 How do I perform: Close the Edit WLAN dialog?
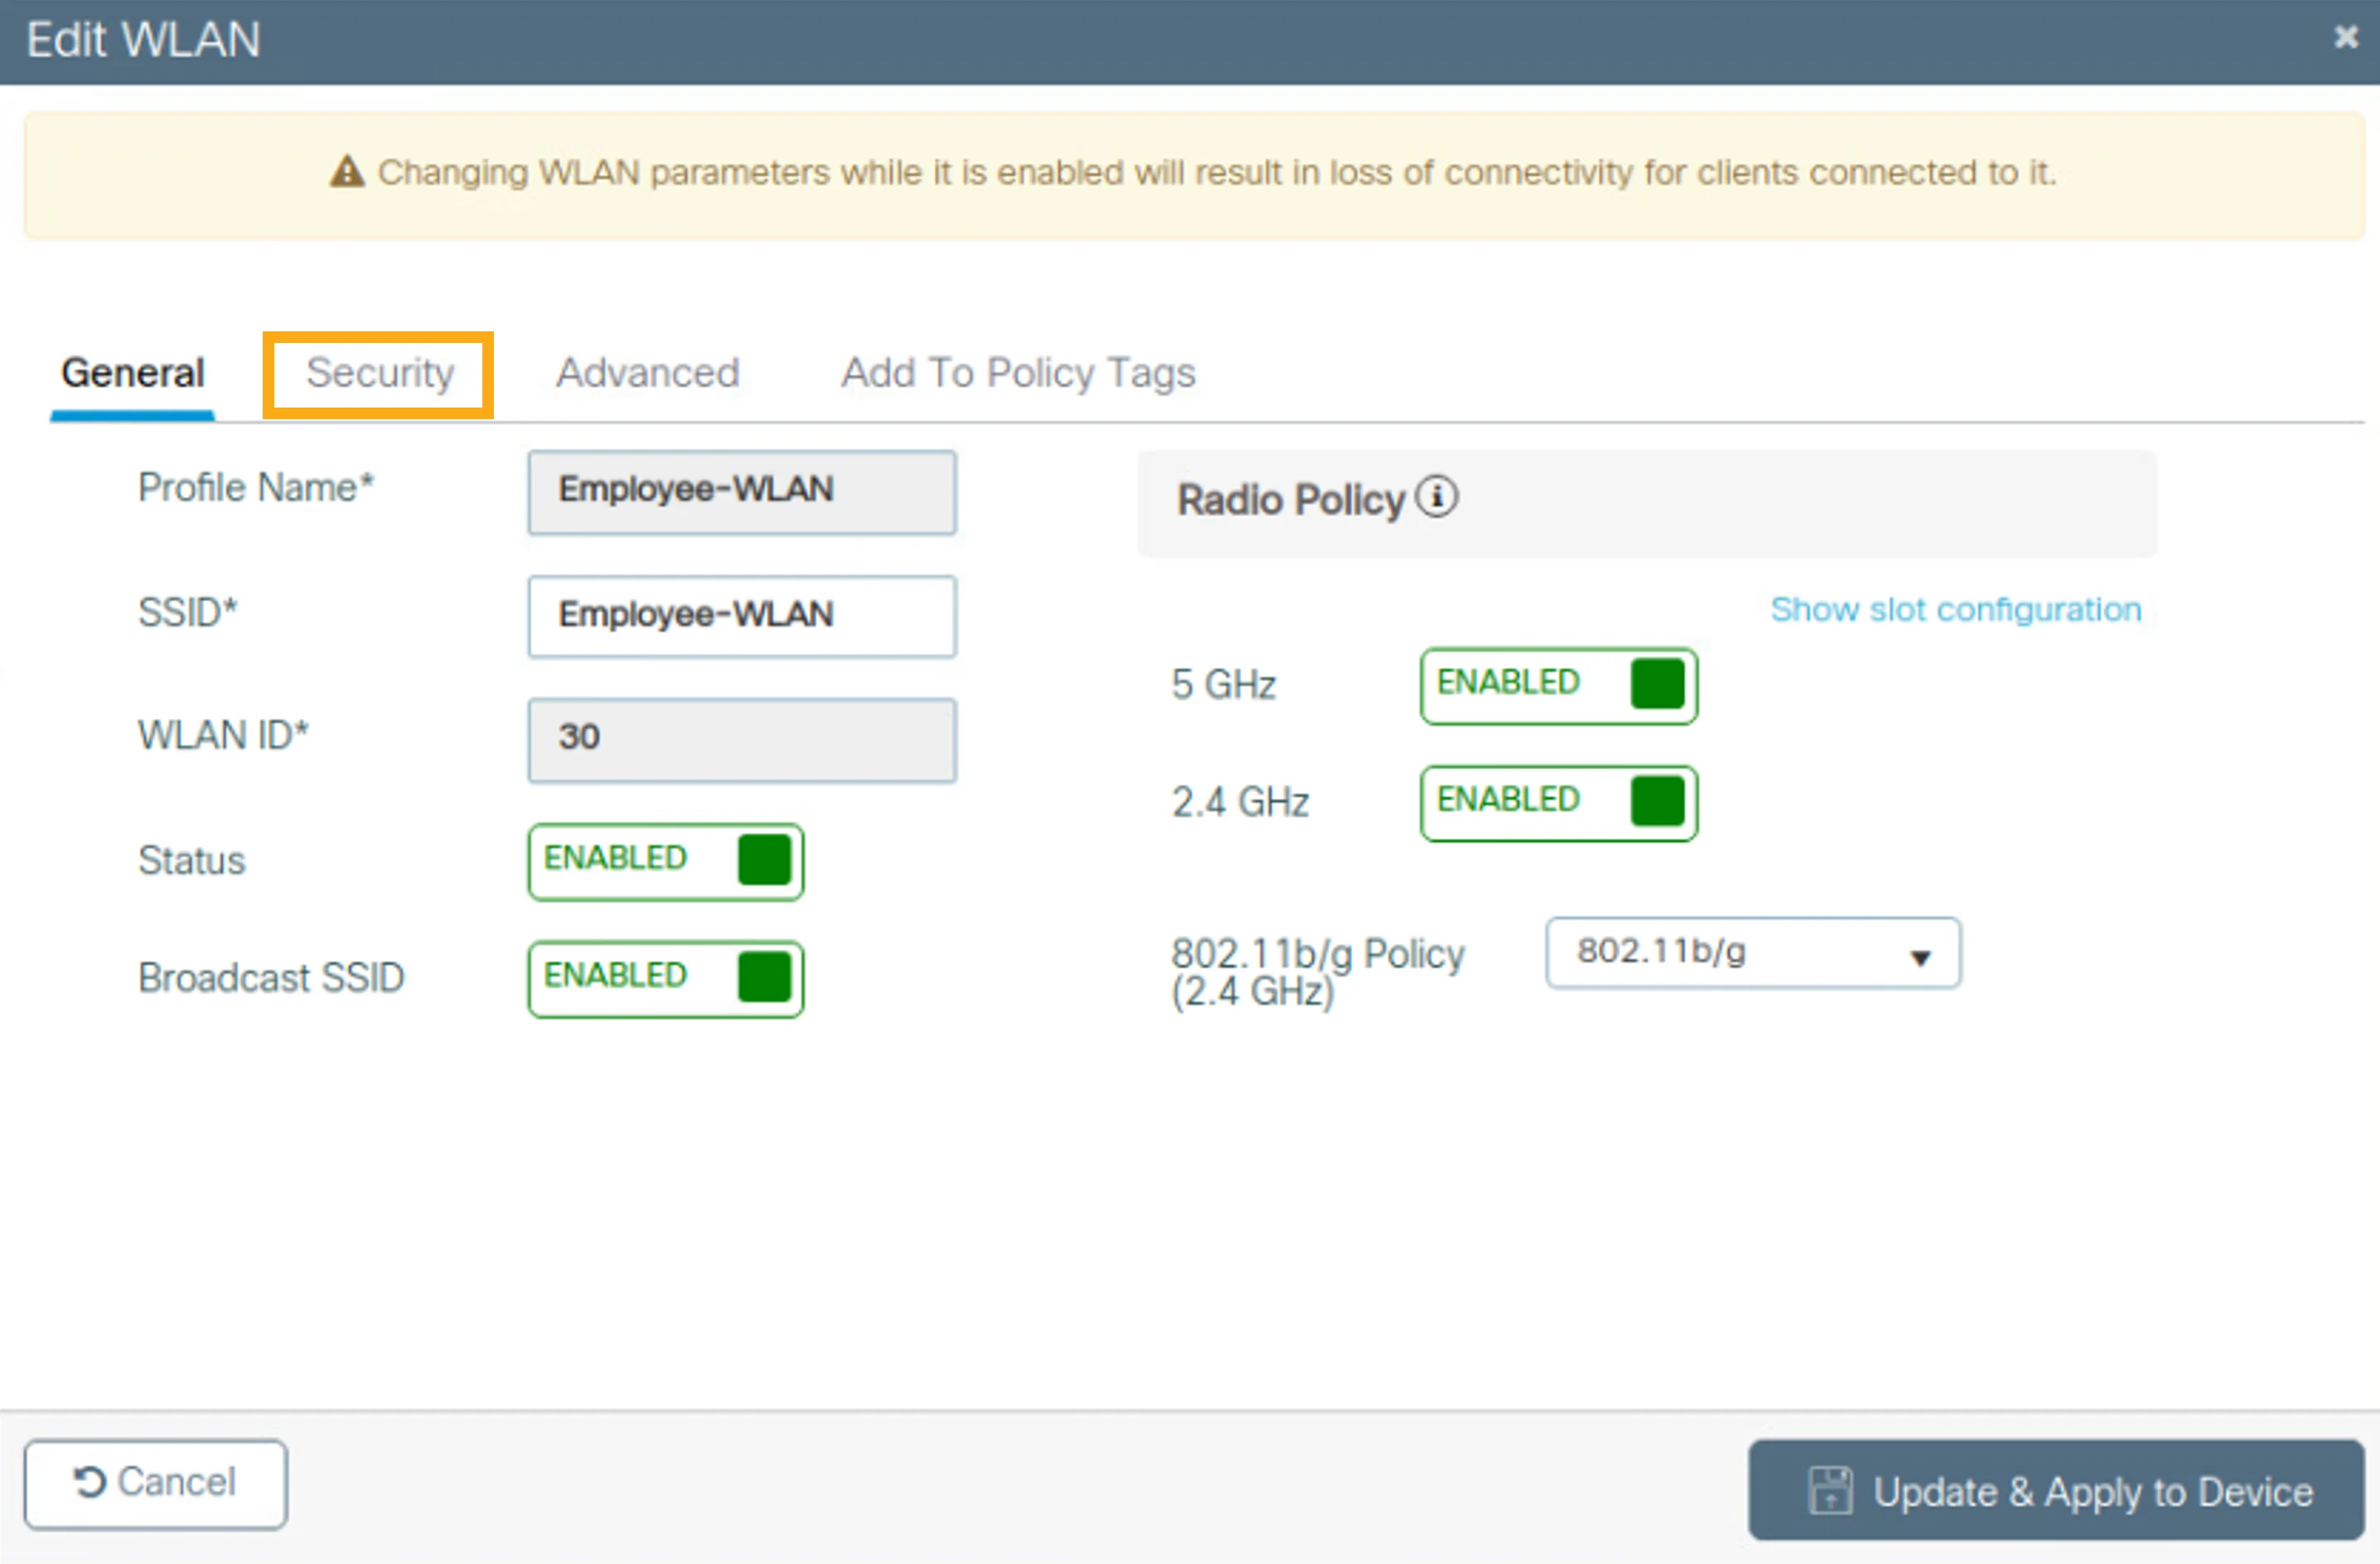click(2346, 37)
